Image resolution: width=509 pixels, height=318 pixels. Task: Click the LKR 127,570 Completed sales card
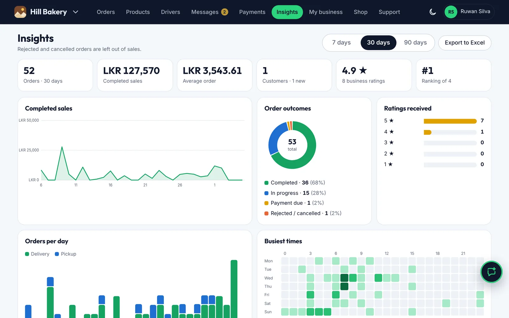[x=135, y=75]
